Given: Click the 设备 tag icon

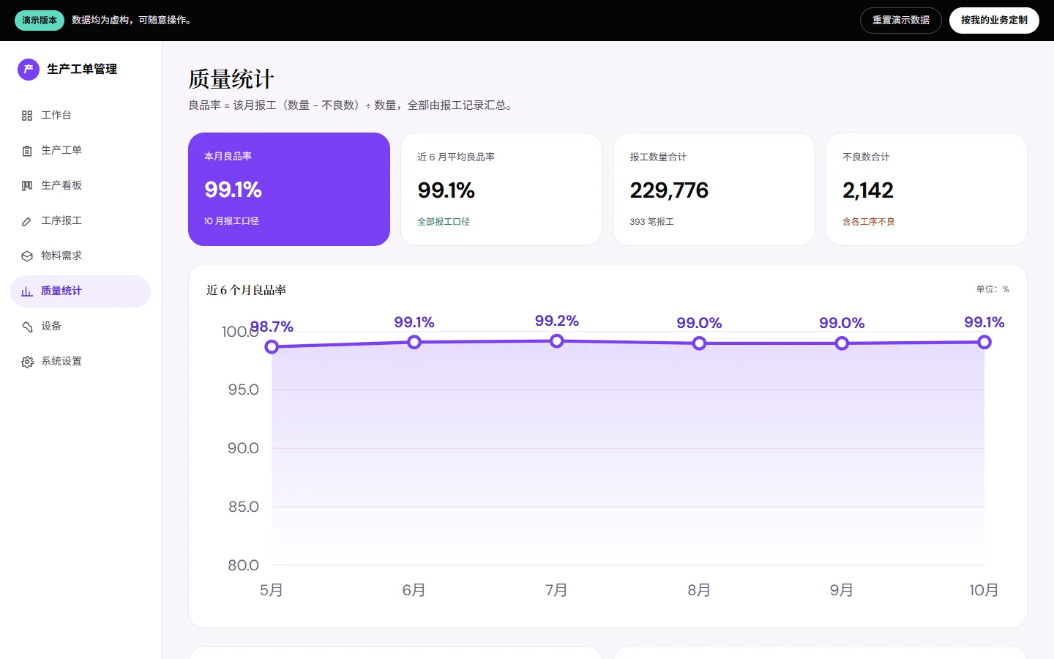Looking at the screenshot, I should [x=27, y=327].
